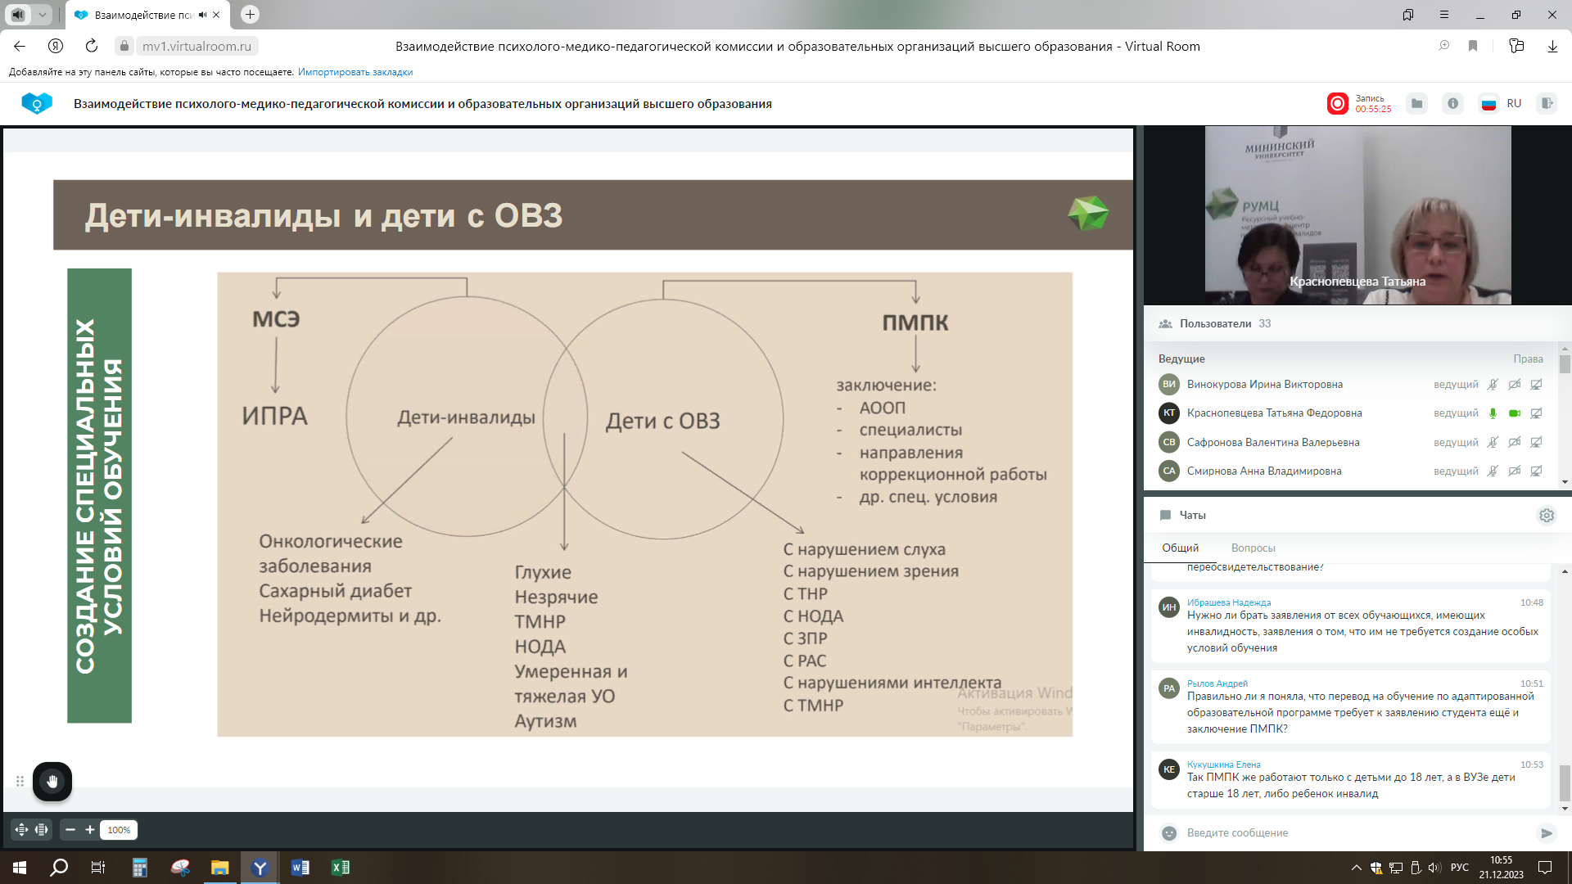Click the raise hand button
This screenshot has width=1572, height=884.
coord(52,782)
